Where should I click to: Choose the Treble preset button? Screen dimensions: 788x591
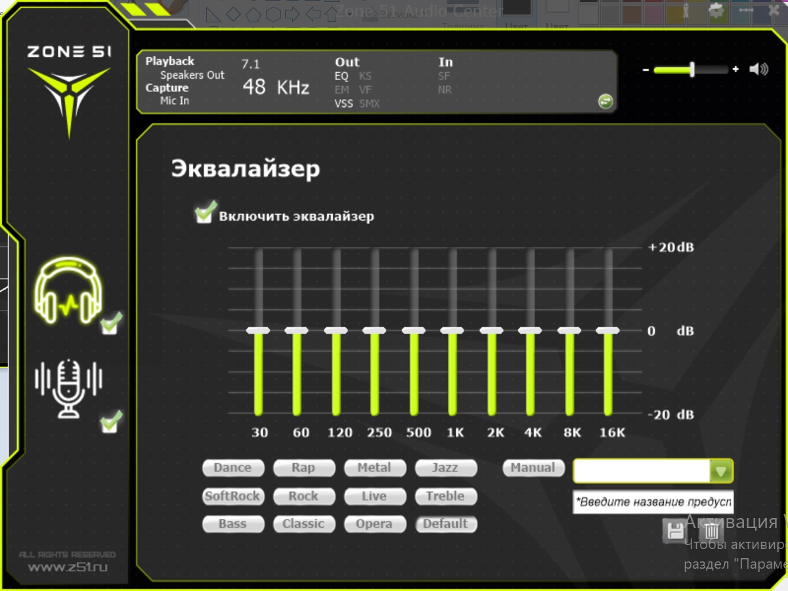(x=446, y=496)
